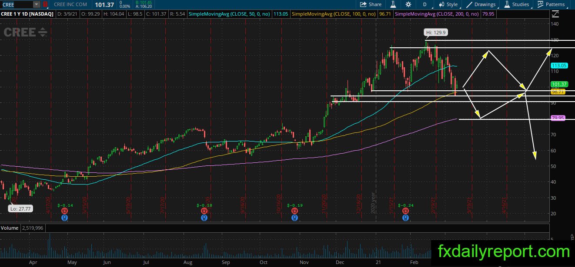Select the SimpleMovingAvg 100 study label
Image resolution: width=575 pixels, height=267 pixels.
pyautogui.click(x=334, y=14)
